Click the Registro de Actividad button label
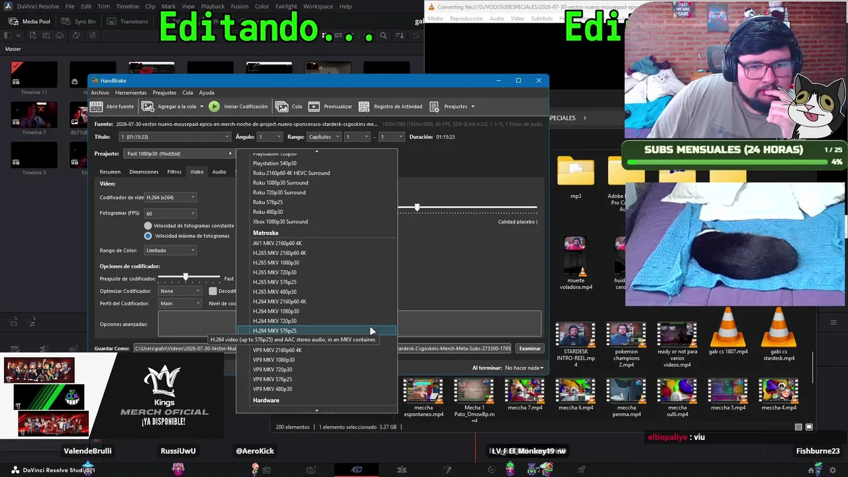This screenshot has height=477, width=848. tap(397, 106)
